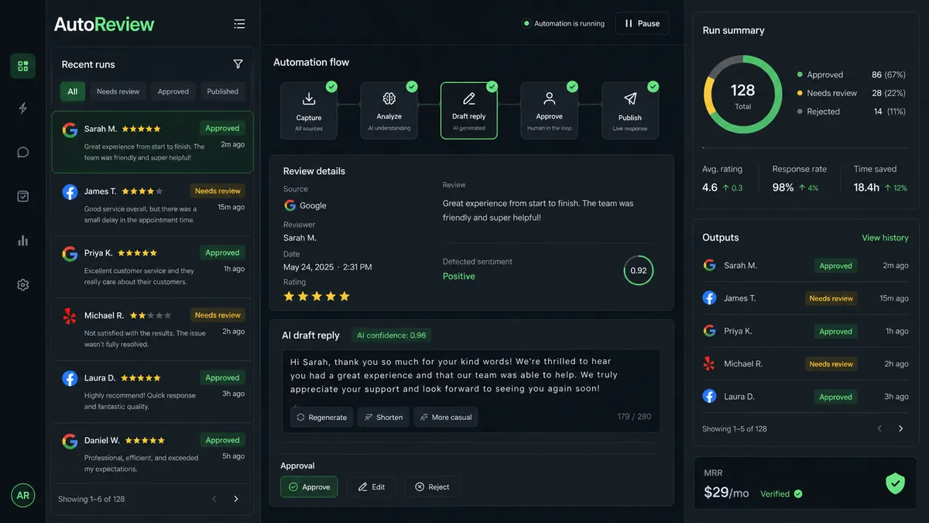The image size is (929, 523).
Task: Click the Yelp icon in Michael R. output row
Action: [x=709, y=363]
